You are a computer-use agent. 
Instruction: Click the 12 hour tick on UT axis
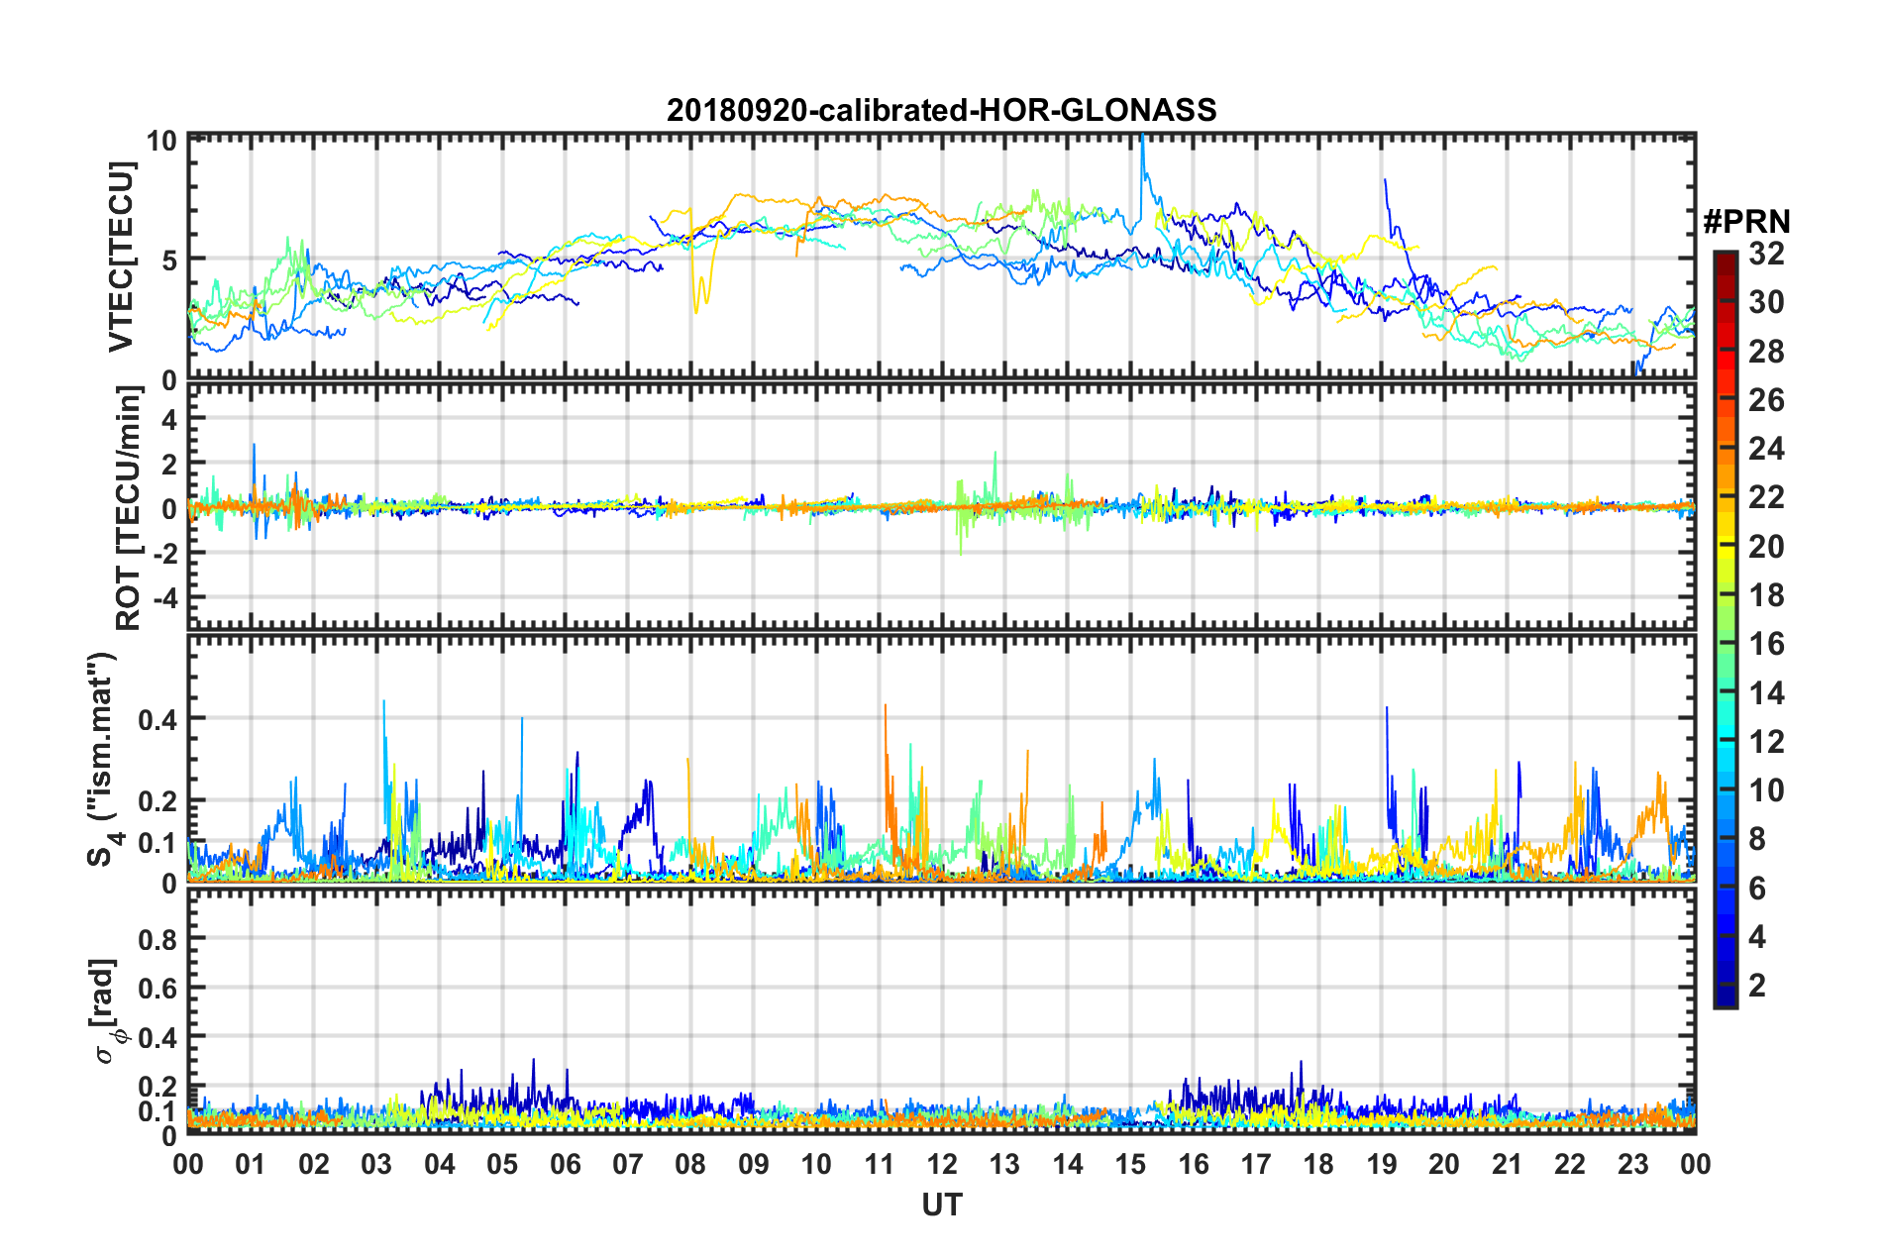pyautogui.click(x=942, y=1164)
